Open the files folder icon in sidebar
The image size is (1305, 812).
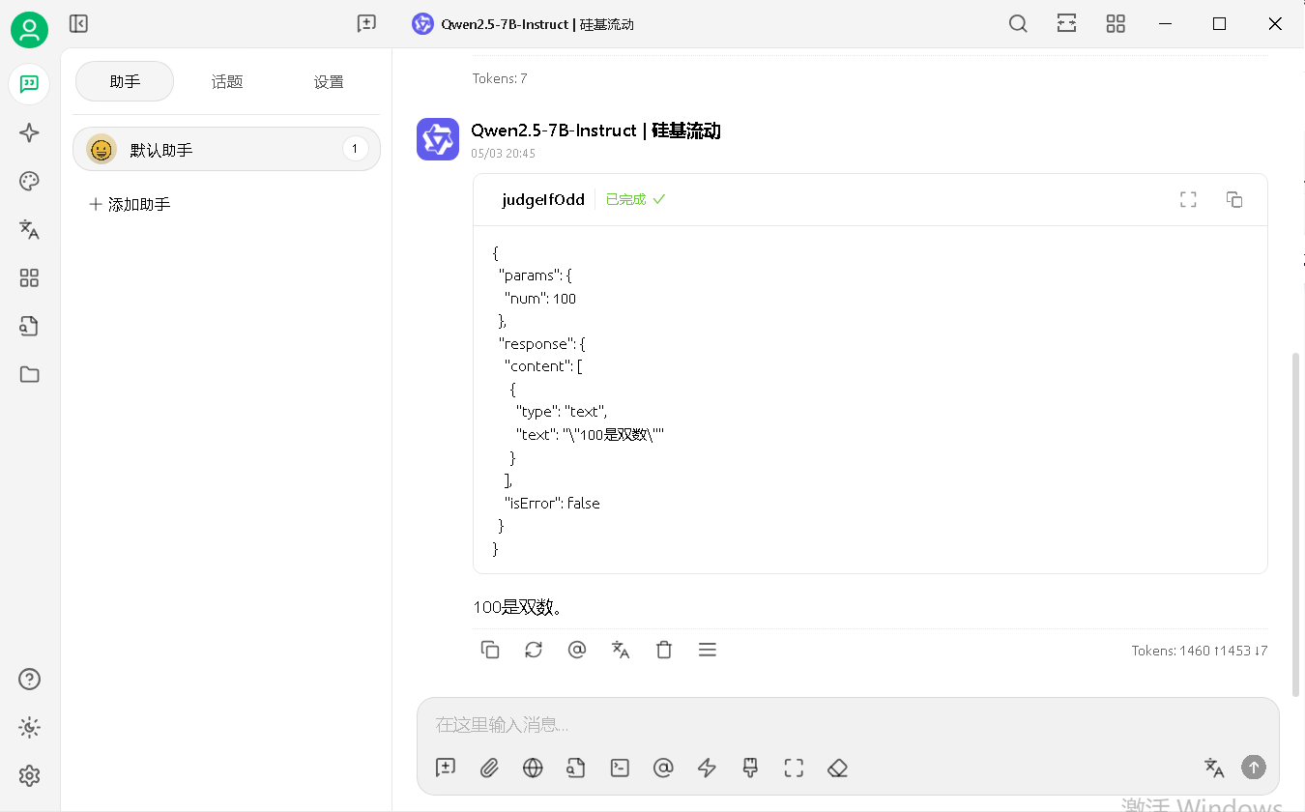30,375
